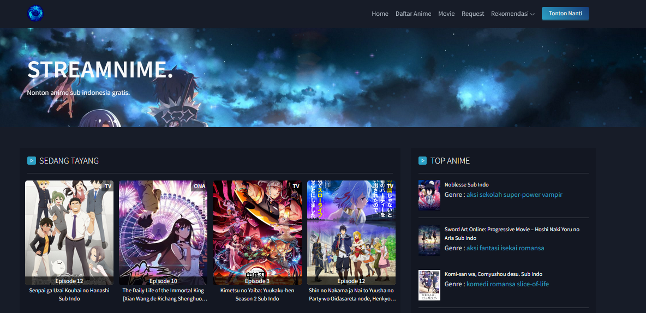Click the blue swirl site logo
The width and height of the screenshot is (646, 313).
click(35, 14)
